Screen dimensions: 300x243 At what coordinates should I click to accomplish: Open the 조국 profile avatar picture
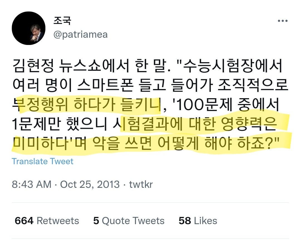[28, 28]
